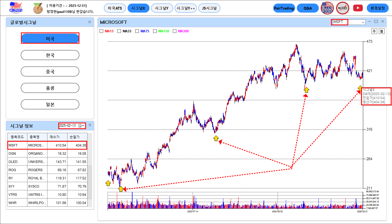Click the yellow signal arrow below 421 dip
Image resolution: width=392 pixels, height=224 pixels.
click(x=306, y=90)
